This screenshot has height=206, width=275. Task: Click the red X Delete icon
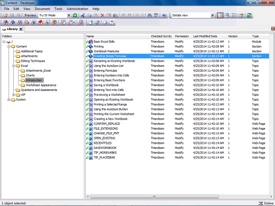102,15
